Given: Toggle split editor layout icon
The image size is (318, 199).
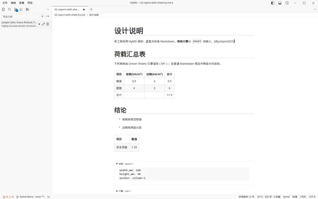Looking at the screenshot, I should 287,3.
